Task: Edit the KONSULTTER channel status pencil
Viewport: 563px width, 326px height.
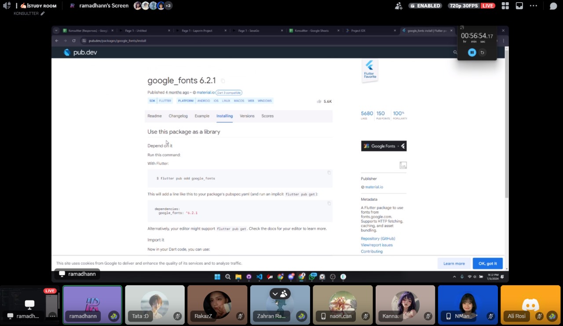Action: pyautogui.click(x=43, y=14)
